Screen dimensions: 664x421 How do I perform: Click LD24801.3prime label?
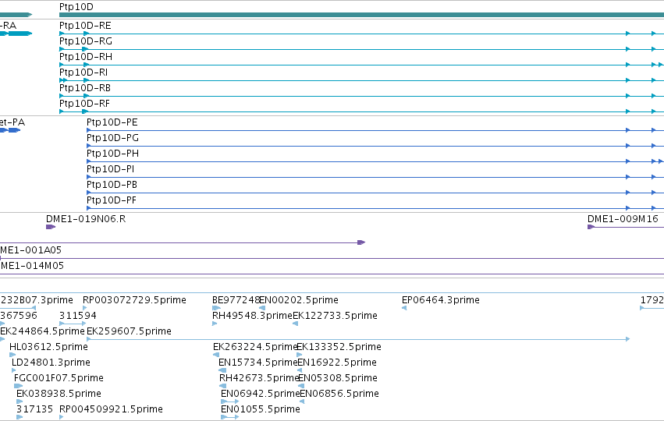51,363
